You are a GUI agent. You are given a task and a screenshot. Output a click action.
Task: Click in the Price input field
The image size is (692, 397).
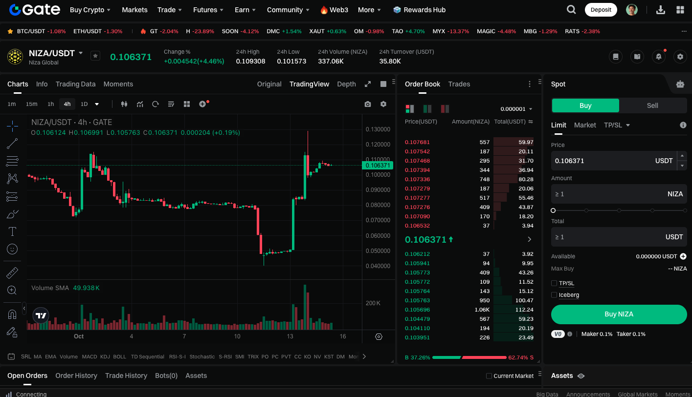pos(614,161)
